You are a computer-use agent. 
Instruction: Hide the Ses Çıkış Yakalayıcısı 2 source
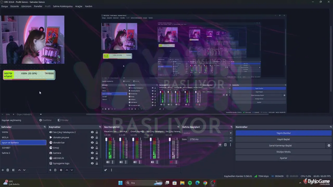pyautogui.click(x=92, y=132)
